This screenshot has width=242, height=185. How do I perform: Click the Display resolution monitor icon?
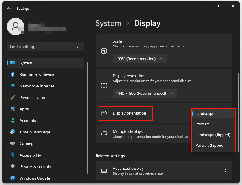tap(104, 85)
